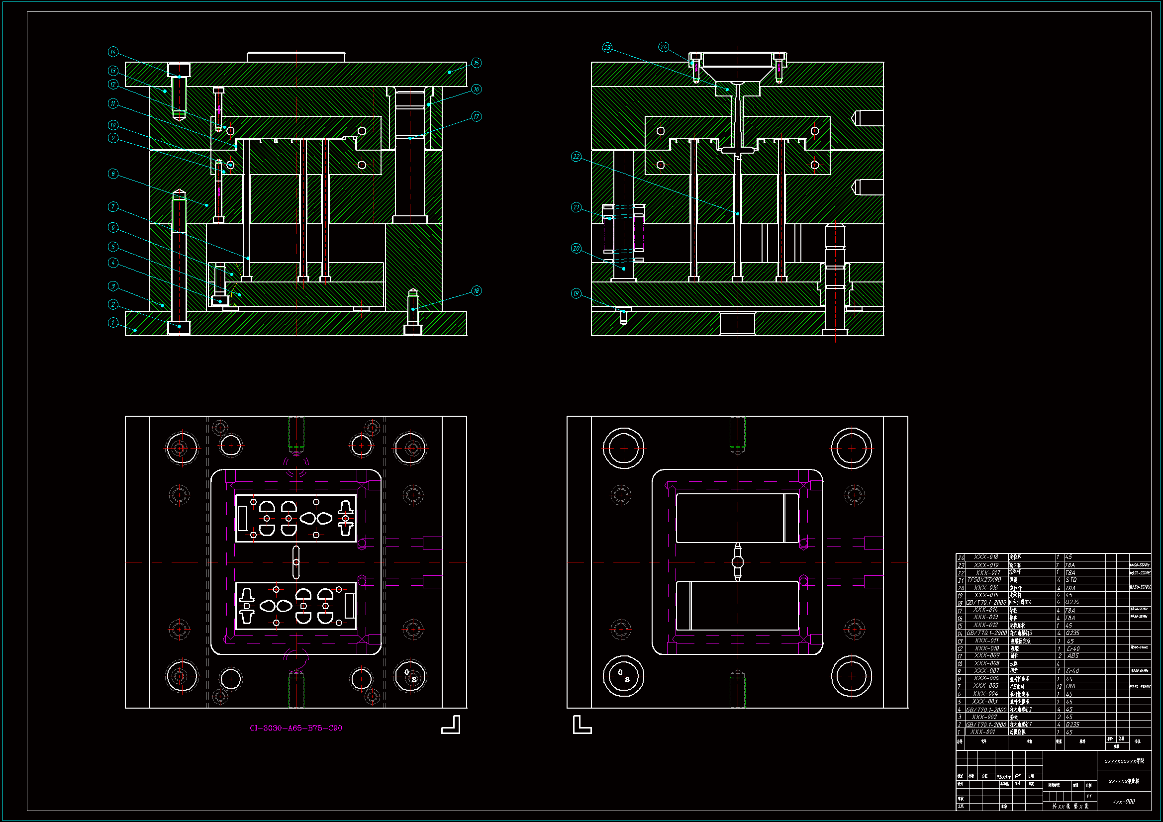Image resolution: width=1163 pixels, height=822 pixels.
Task: Select balloon number 17 marker
Action: coord(476,116)
